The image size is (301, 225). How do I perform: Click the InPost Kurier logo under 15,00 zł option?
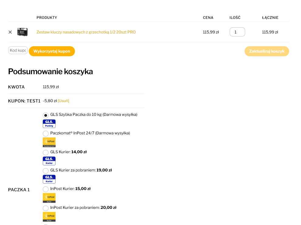point(49,198)
